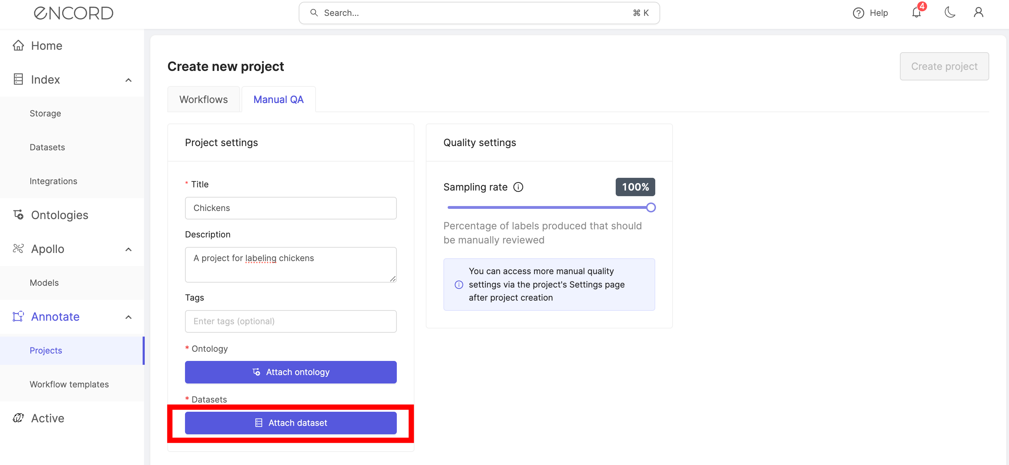Click the search magnifier icon

pos(314,13)
